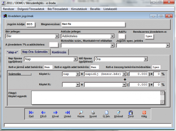Viewport: 176px width, 131px height.
Task: Jump to next record with Követ
Action: [x=55, y=114]
